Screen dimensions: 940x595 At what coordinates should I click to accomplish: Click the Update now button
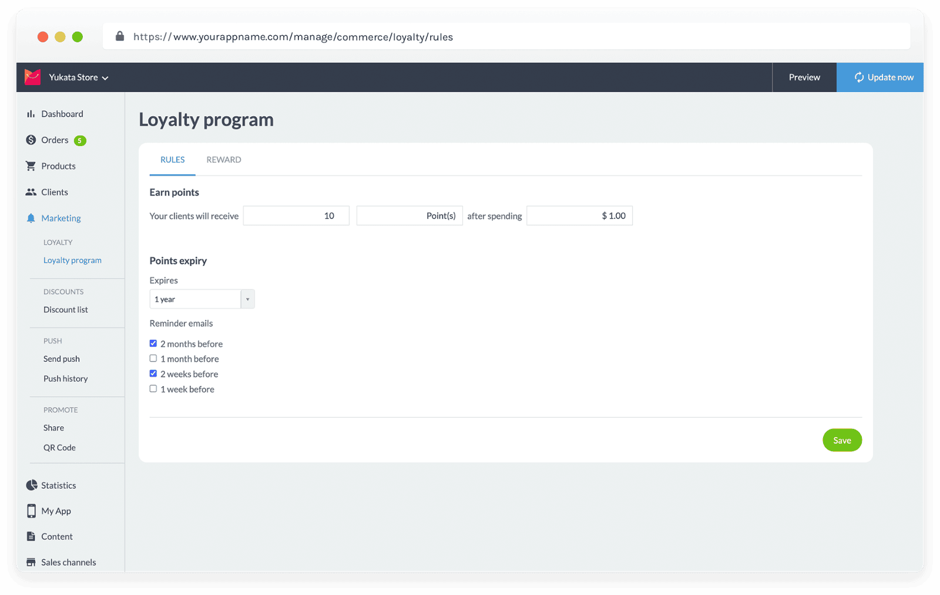point(880,77)
